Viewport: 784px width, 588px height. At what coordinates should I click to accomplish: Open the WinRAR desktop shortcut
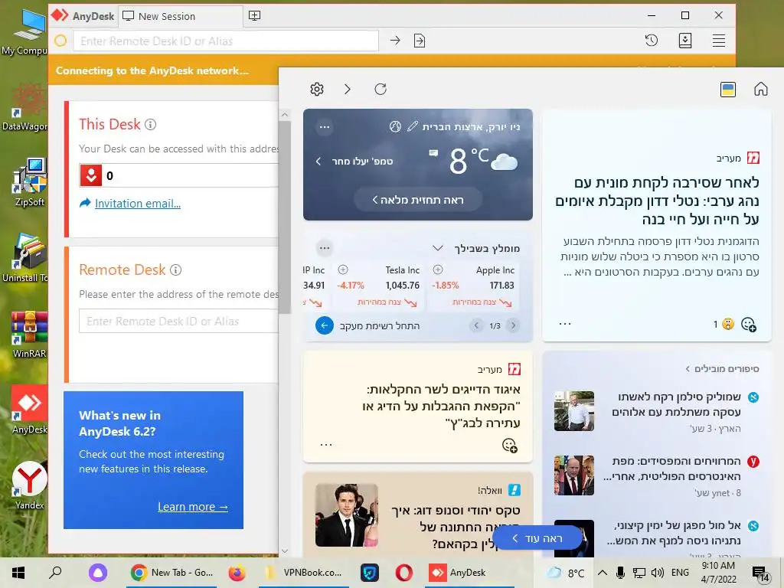pos(30,334)
